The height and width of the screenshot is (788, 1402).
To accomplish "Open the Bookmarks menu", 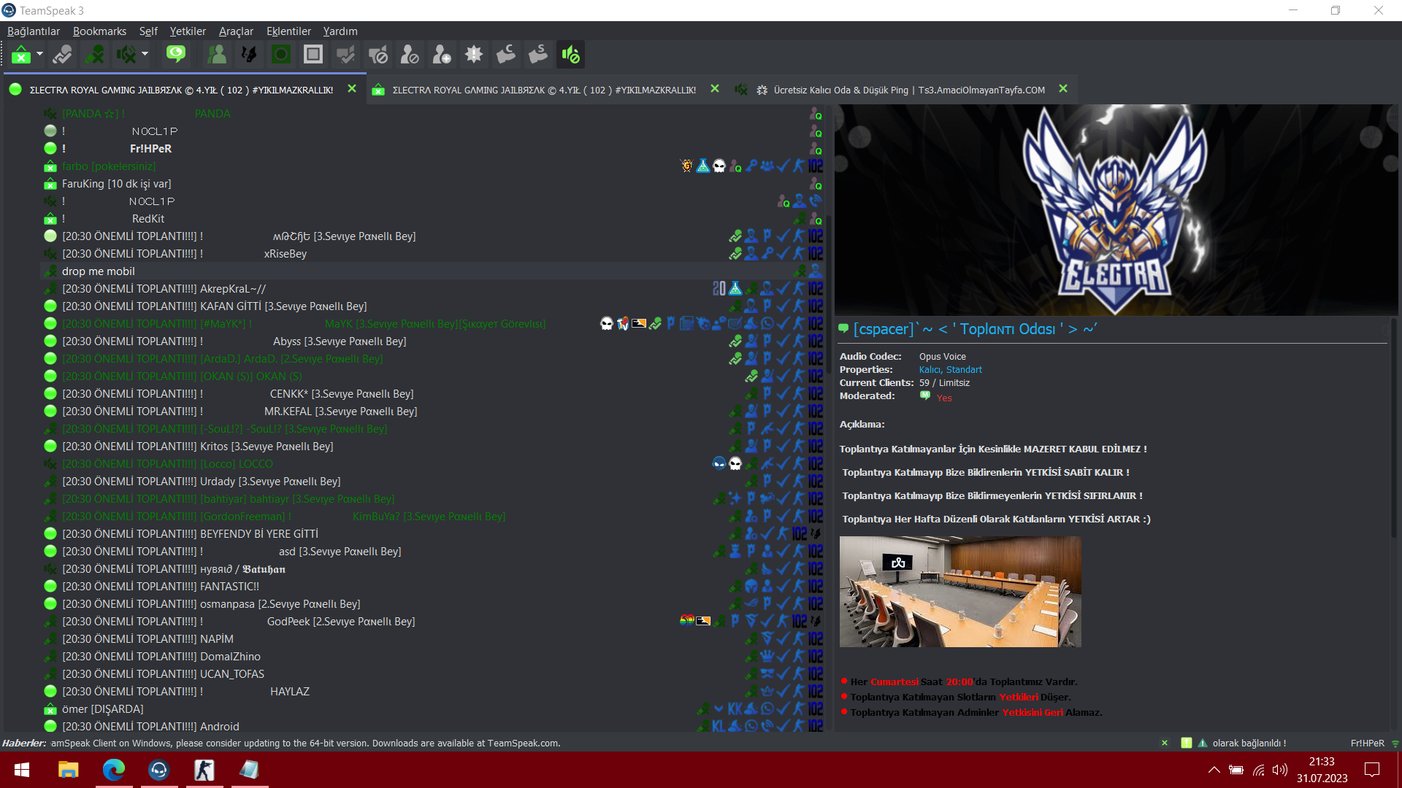I will (99, 31).
